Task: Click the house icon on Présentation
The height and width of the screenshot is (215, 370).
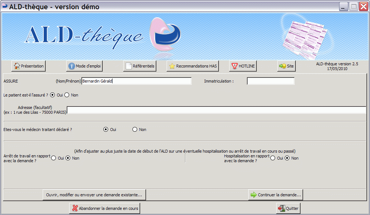Action: click(17, 66)
